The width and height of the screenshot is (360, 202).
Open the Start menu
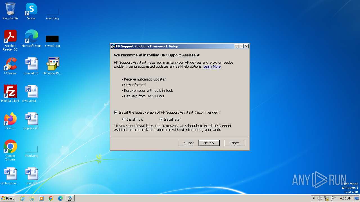coord(8,198)
